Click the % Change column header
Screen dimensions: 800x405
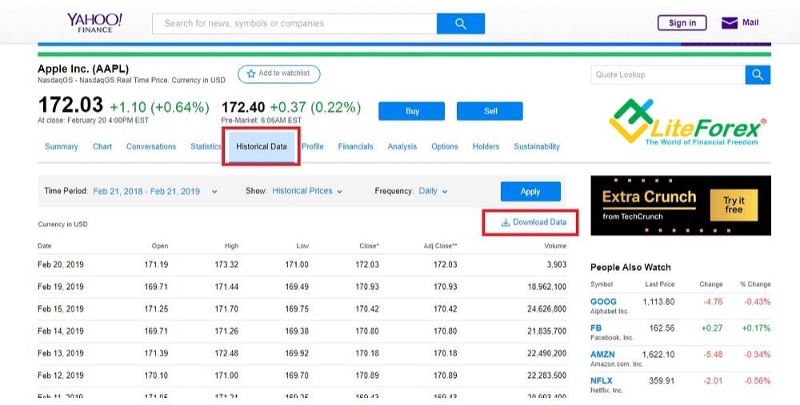[x=755, y=284]
